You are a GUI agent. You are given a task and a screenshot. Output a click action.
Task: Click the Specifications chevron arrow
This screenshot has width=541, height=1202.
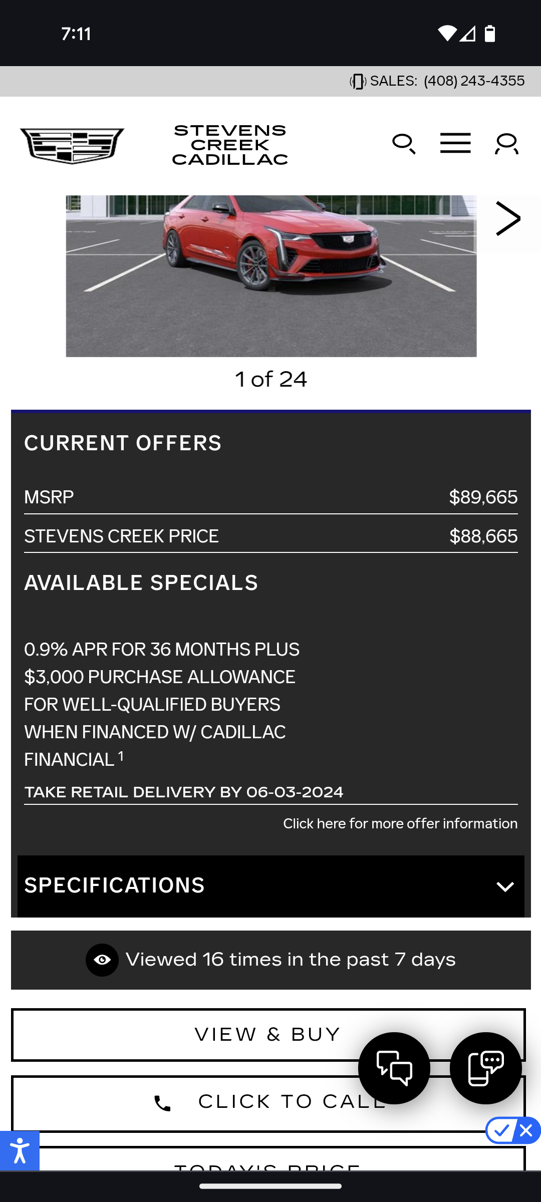click(505, 886)
